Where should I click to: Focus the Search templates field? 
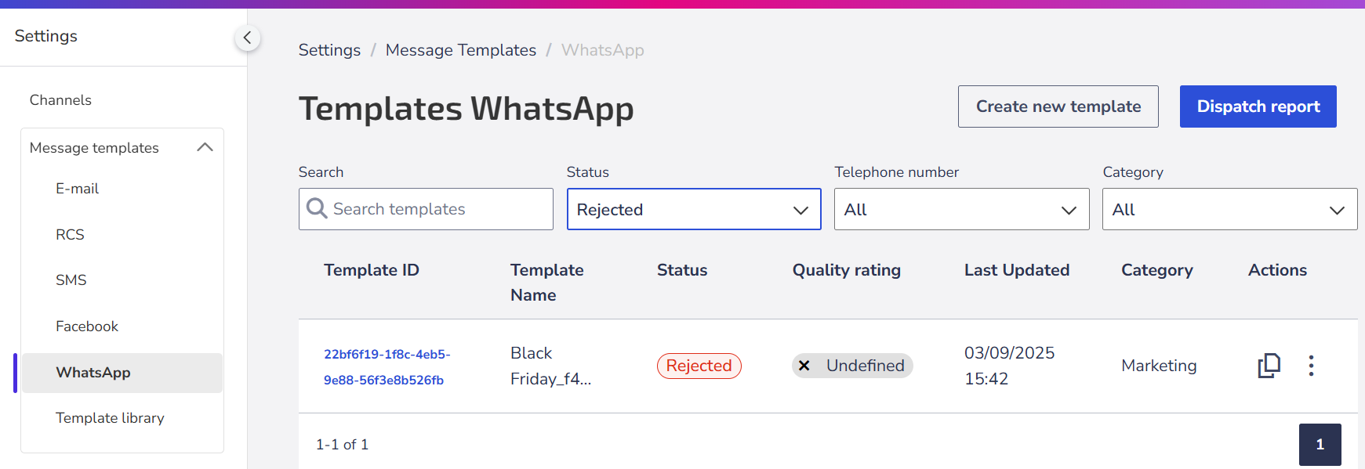click(426, 209)
